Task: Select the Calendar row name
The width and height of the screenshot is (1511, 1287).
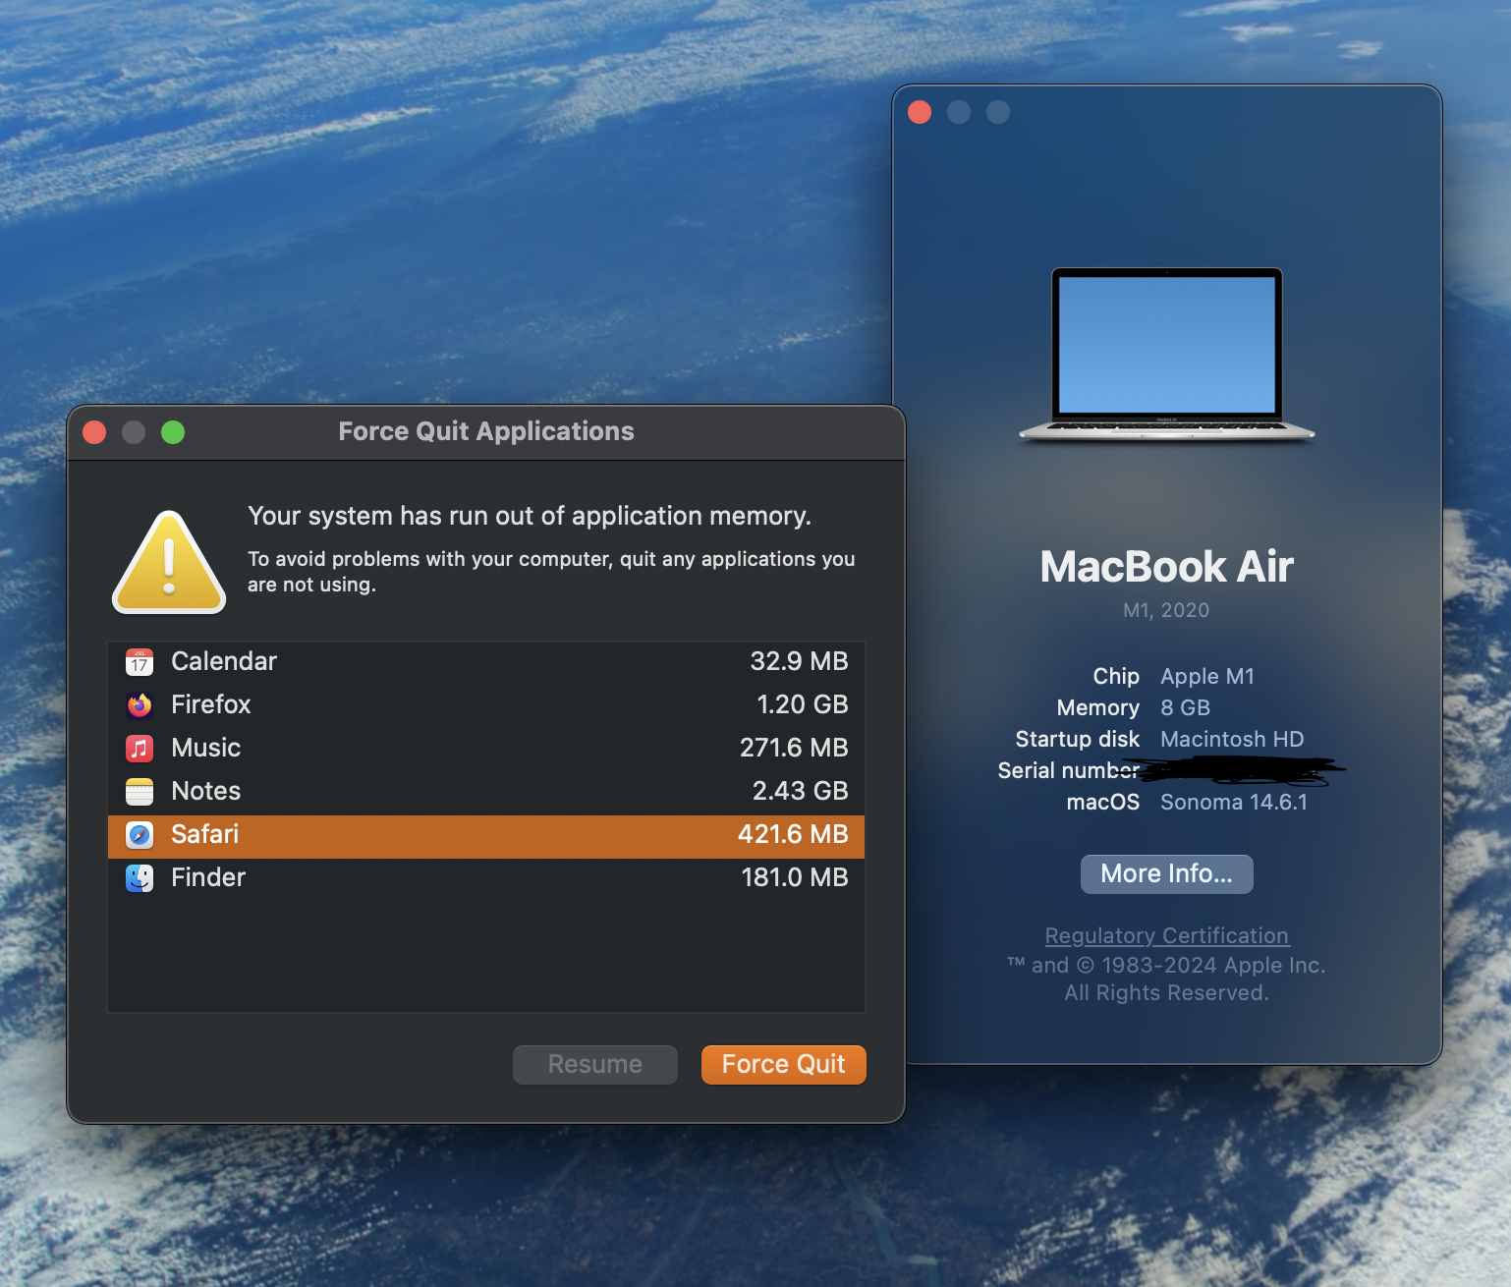Action: click(224, 661)
